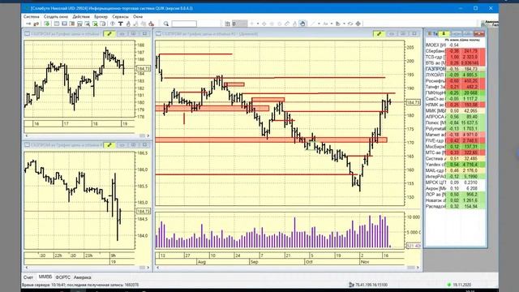Open the Сервисы menu
519x292 pixels.
[120, 16]
